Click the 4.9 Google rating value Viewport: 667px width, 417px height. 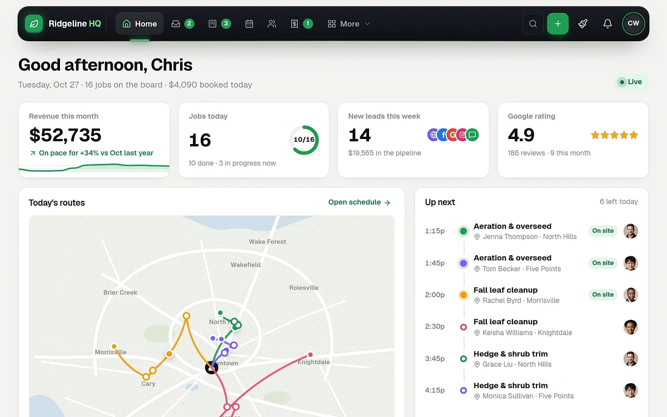click(521, 135)
